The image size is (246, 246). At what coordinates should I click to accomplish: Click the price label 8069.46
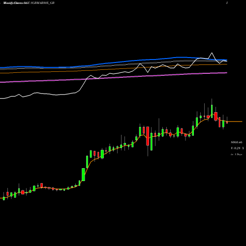point(236,142)
